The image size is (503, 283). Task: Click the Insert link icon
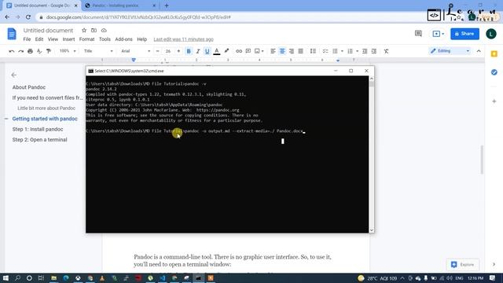tap(239, 51)
